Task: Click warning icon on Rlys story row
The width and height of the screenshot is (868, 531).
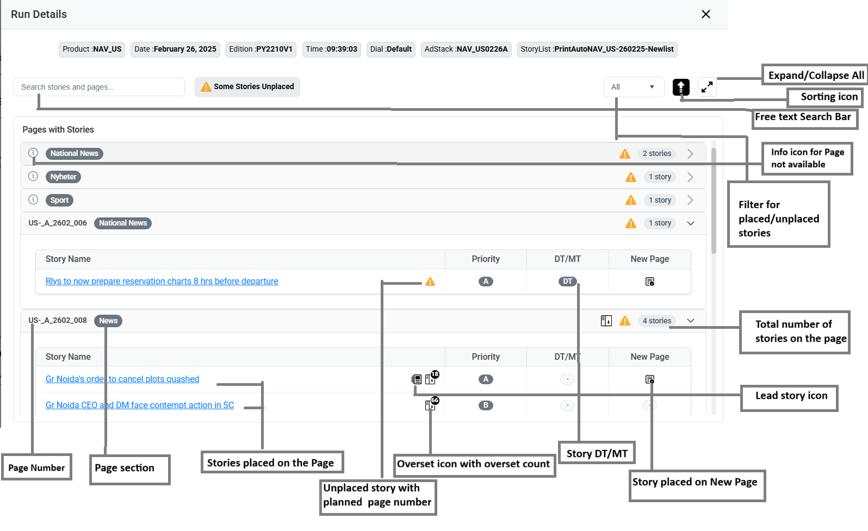Action: 430,282
